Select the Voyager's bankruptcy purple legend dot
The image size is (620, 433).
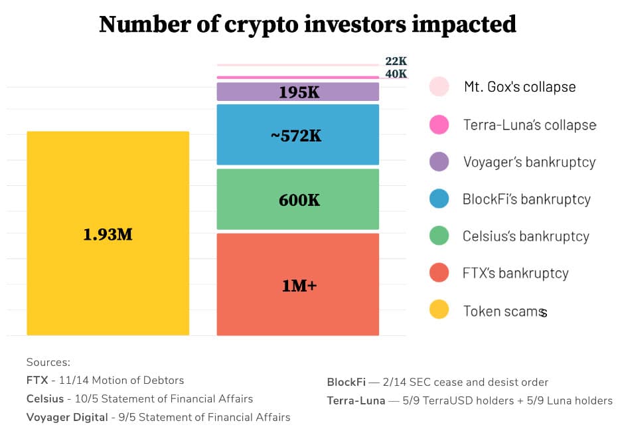[439, 162]
